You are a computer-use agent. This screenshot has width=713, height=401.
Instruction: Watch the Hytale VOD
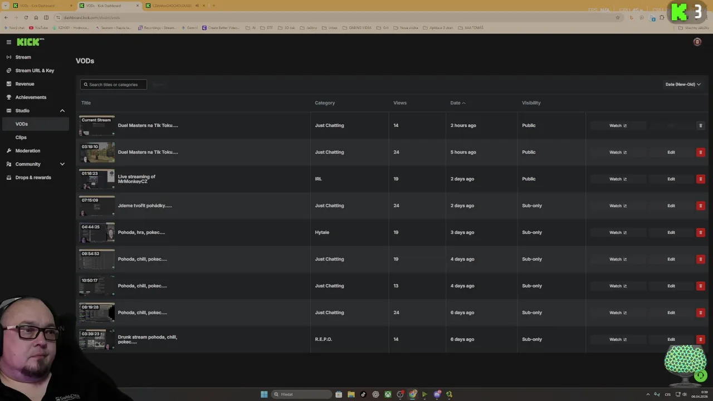[x=618, y=232]
